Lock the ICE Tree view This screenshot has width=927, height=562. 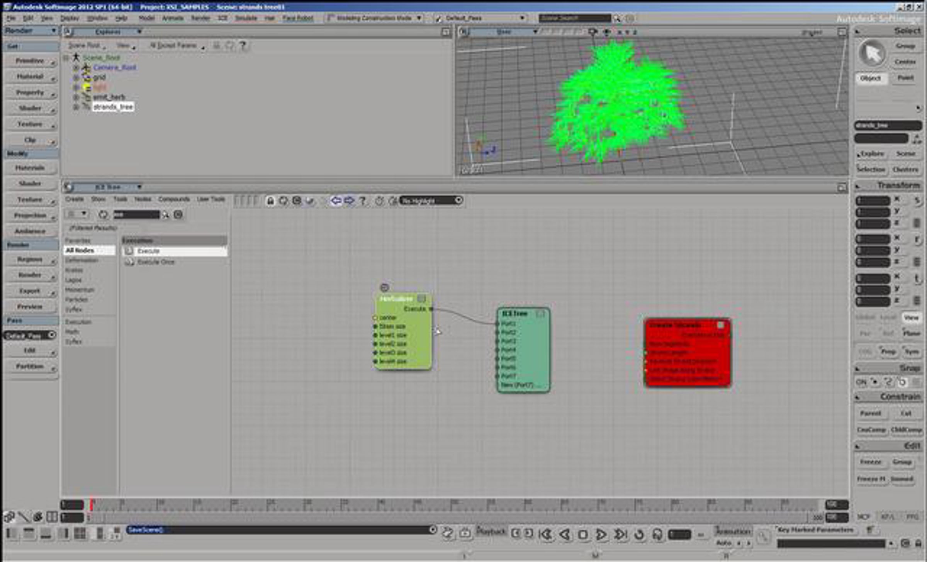[270, 201]
